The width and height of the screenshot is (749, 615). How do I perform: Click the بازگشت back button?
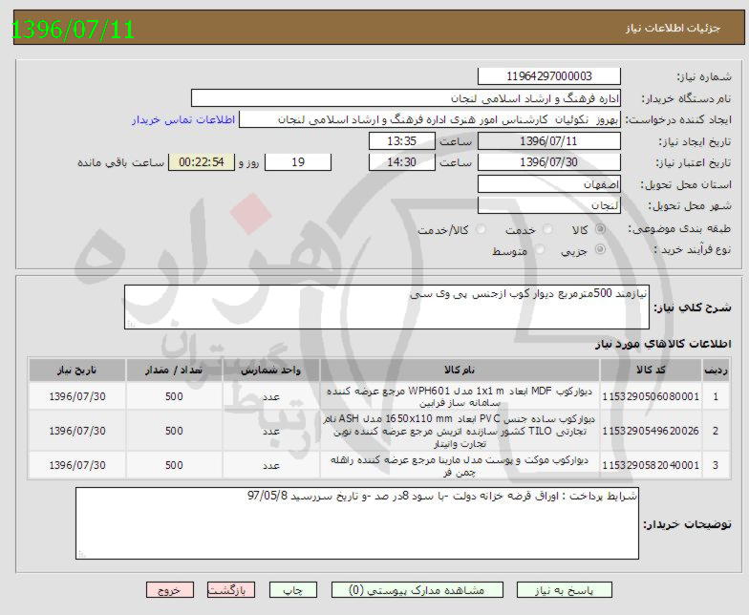click(231, 590)
